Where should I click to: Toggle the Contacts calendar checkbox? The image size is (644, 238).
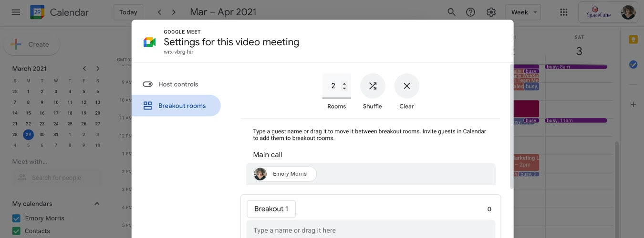pyautogui.click(x=16, y=231)
